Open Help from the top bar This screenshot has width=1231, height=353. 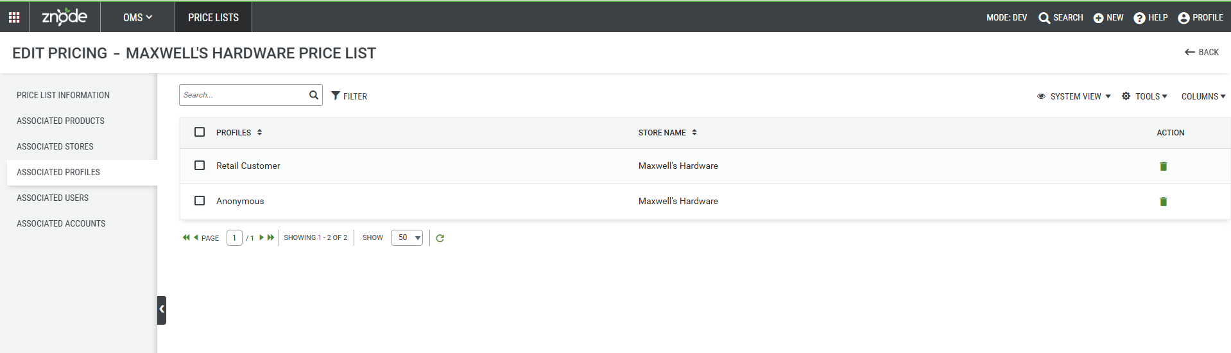pos(1151,17)
